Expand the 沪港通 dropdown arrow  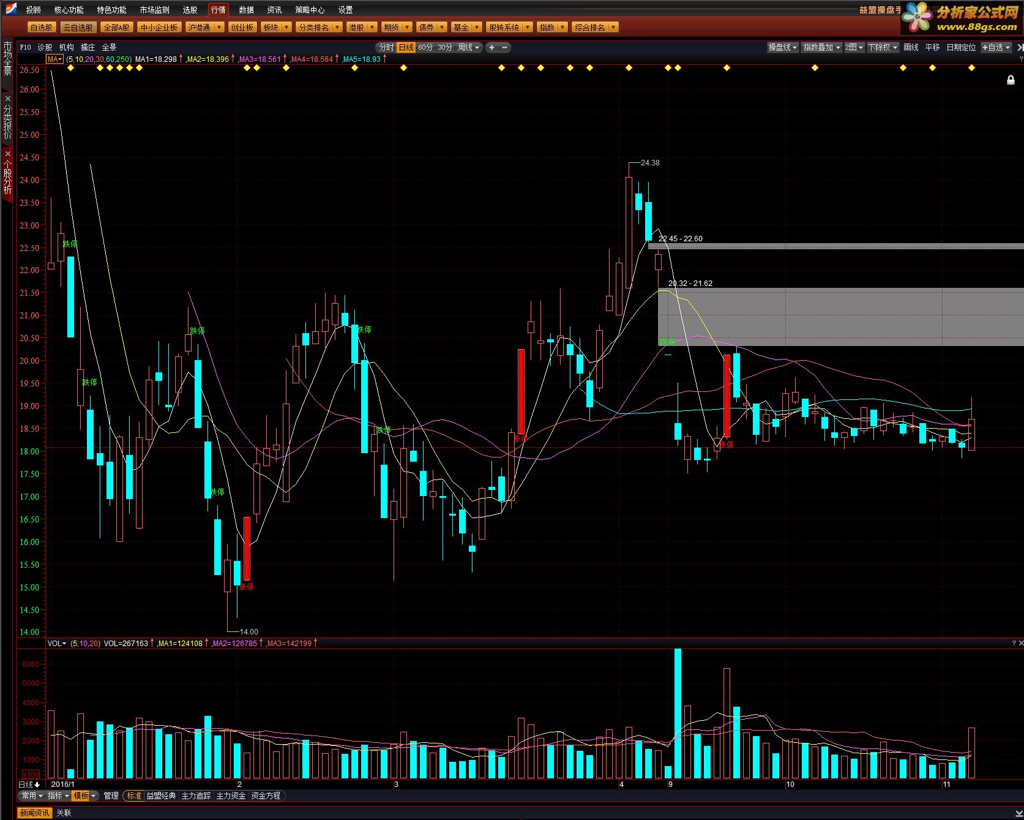pos(219,28)
